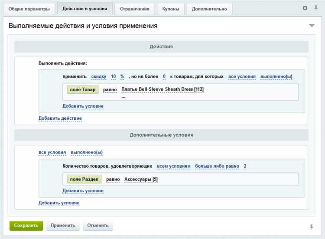This screenshot has height=239, width=325.
Task: Click the bottom pin icon next to buttons
Action: coord(311,227)
